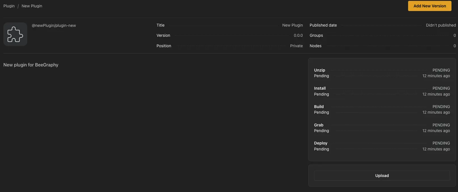Image resolution: width=458 pixels, height=192 pixels.
Task: Click the Groups field label
Action: coord(316,35)
